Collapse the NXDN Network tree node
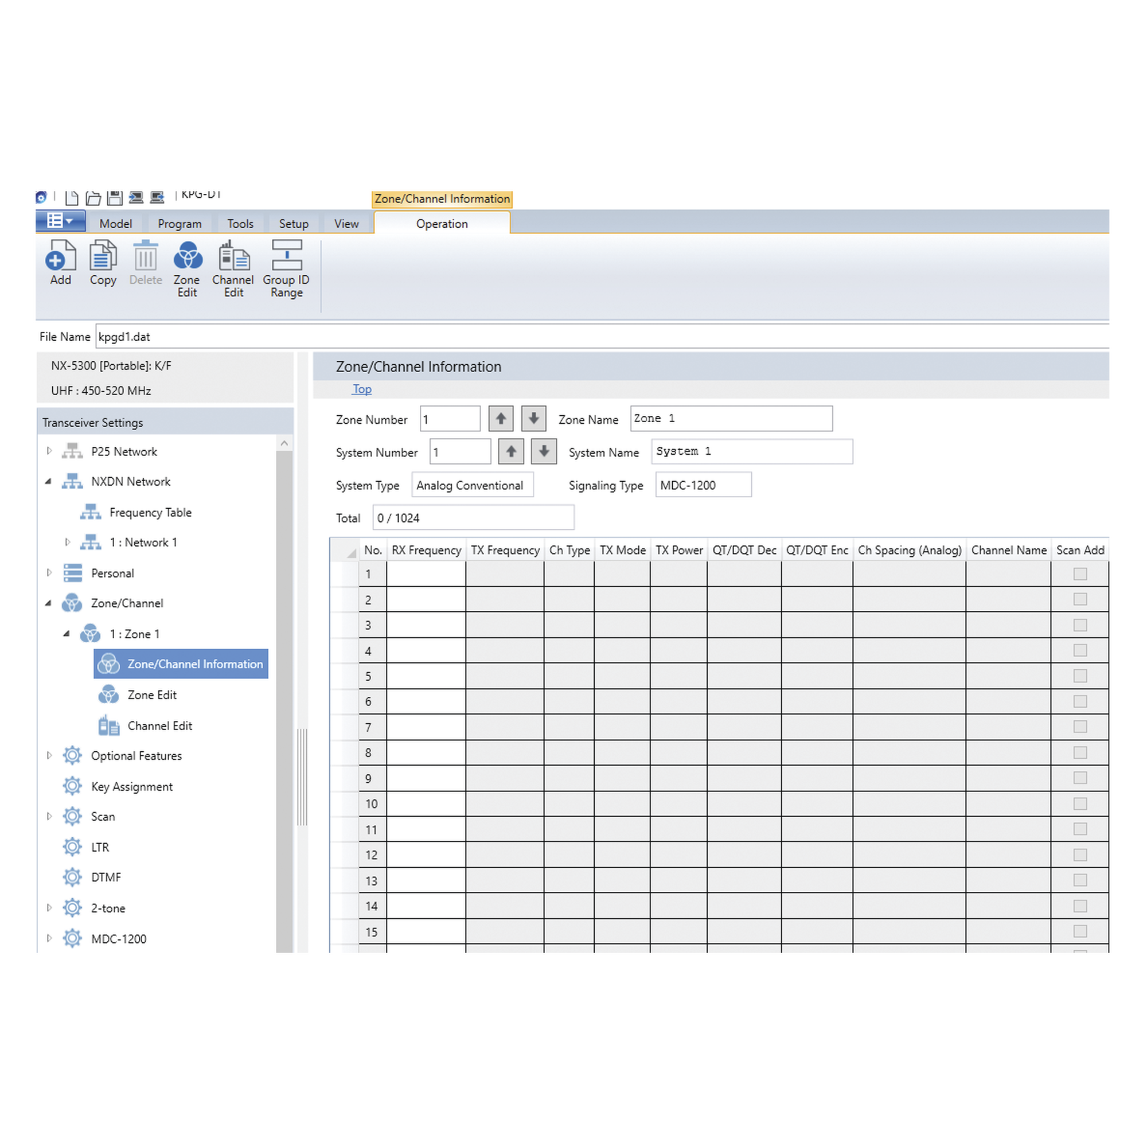This screenshot has height=1147, width=1147. (49, 482)
